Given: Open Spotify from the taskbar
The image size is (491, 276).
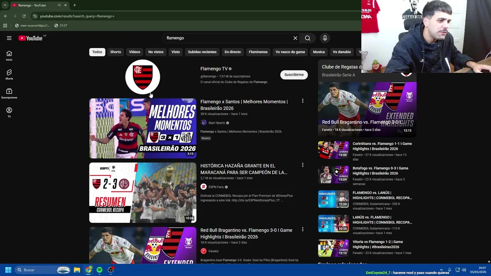Looking at the screenshot, I should point(99,270).
